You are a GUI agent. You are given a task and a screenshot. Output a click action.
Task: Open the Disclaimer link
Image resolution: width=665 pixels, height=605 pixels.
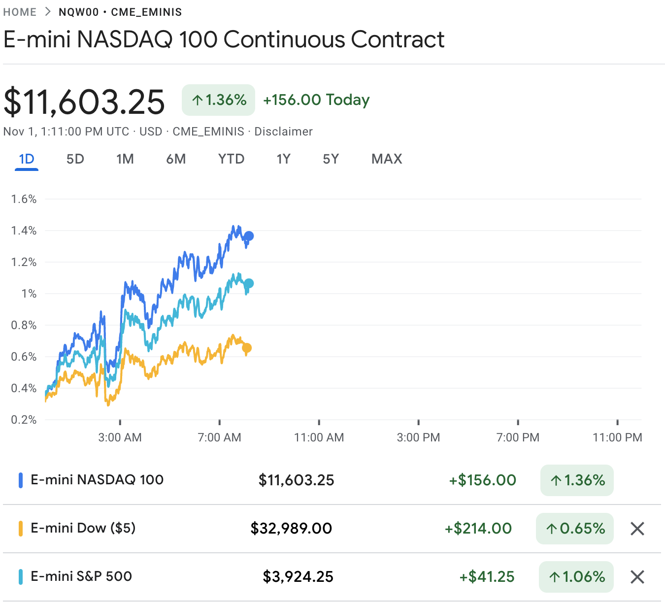pyautogui.click(x=283, y=132)
